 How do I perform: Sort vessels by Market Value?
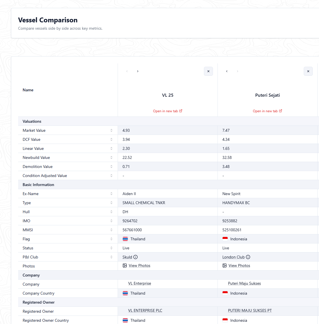pos(111,130)
